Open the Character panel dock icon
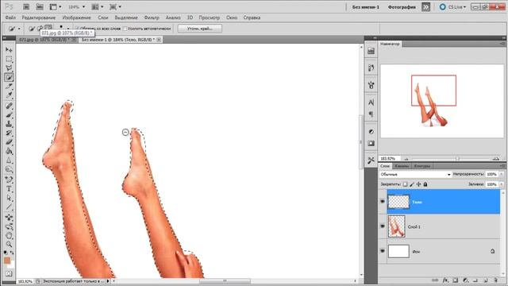Viewport: 508px width, 286px height. tap(371, 102)
